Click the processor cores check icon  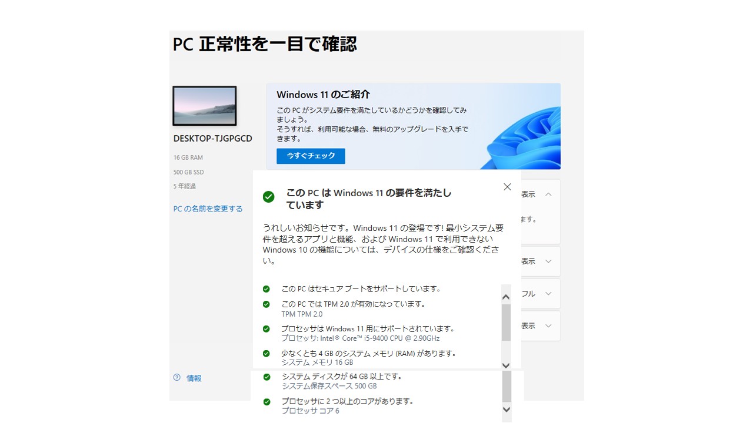click(267, 402)
